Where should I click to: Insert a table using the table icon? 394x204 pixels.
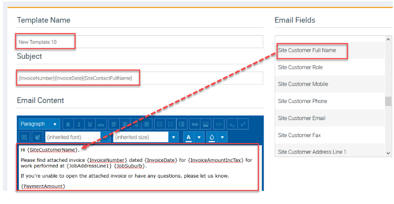click(x=25, y=137)
